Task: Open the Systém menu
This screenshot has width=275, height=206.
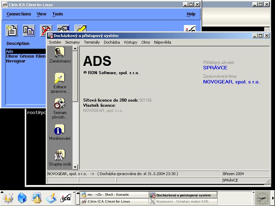Action: pos(55,42)
